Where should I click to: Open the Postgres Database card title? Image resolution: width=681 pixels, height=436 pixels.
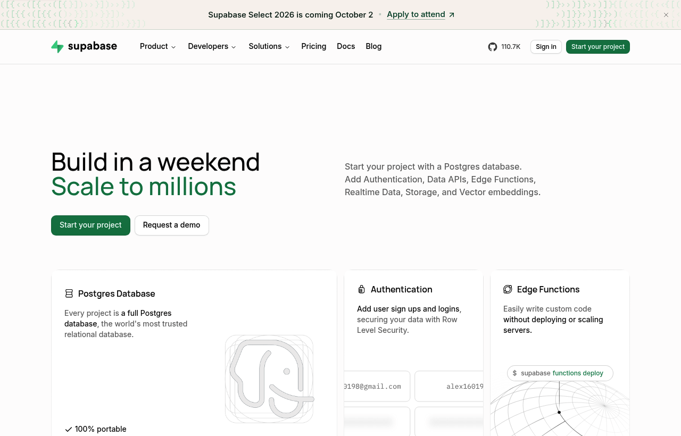click(x=117, y=294)
